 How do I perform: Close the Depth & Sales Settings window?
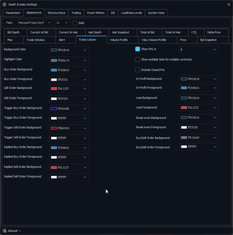[x=229, y=4]
